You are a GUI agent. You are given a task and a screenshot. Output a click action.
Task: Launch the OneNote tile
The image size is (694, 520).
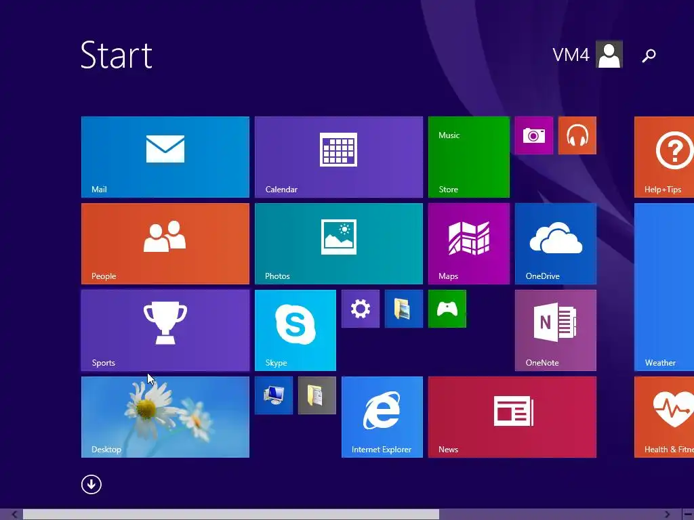tap(556, 330)
